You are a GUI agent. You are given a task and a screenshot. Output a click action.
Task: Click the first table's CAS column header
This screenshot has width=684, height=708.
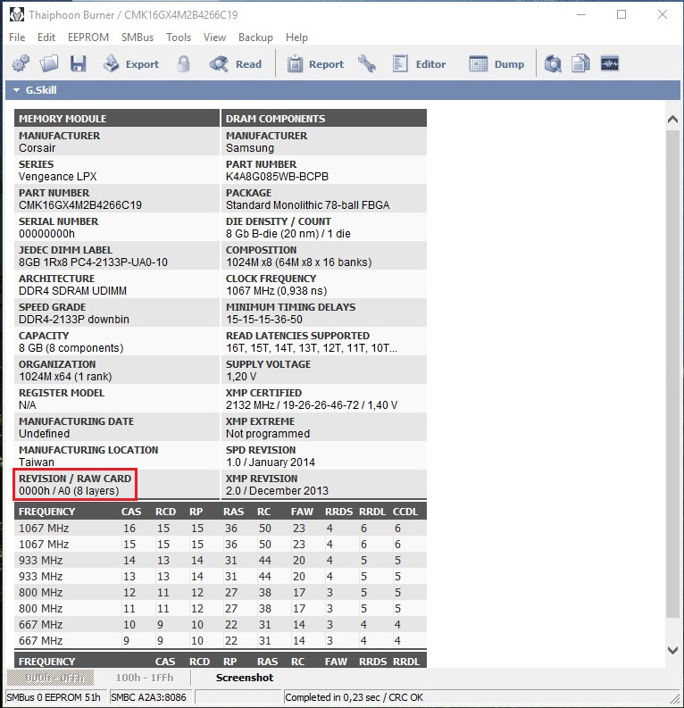click(x=131, y=512)
